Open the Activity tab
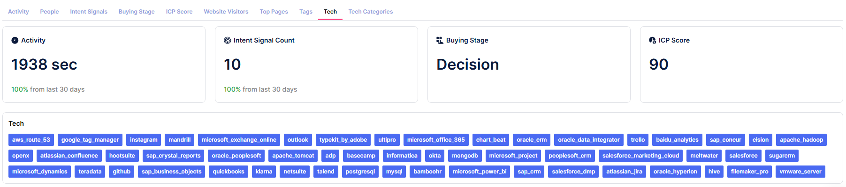 [18, 12]
